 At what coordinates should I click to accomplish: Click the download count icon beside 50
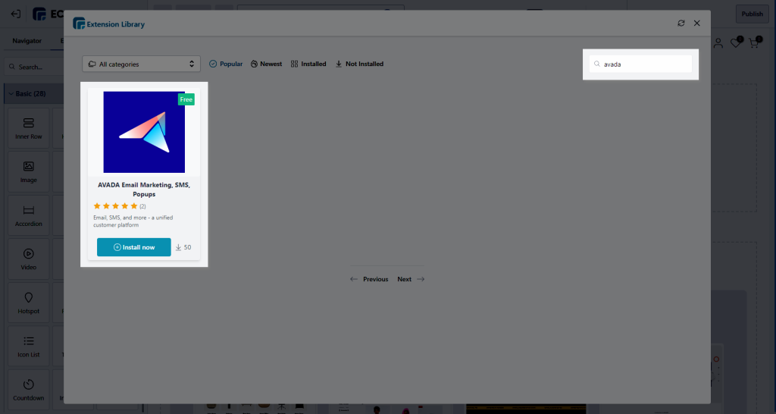tap(178, 247)
